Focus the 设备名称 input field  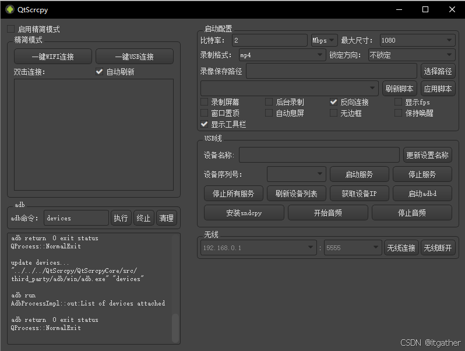(319, 155)
